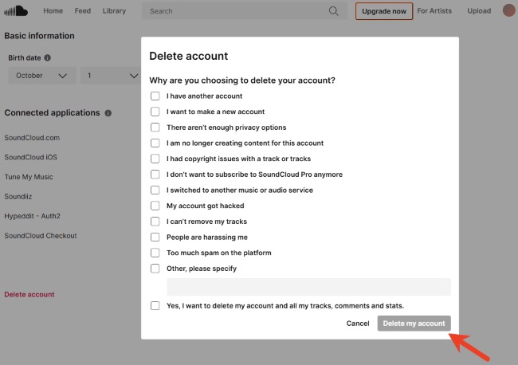
Task: Check 'There aren't enough privacy options'
Action: pyautogui.click(x=155, y=128)
